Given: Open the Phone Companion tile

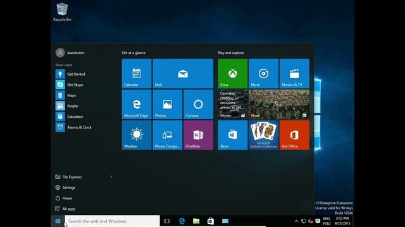Looking at the screenshot, I should 167,135.
